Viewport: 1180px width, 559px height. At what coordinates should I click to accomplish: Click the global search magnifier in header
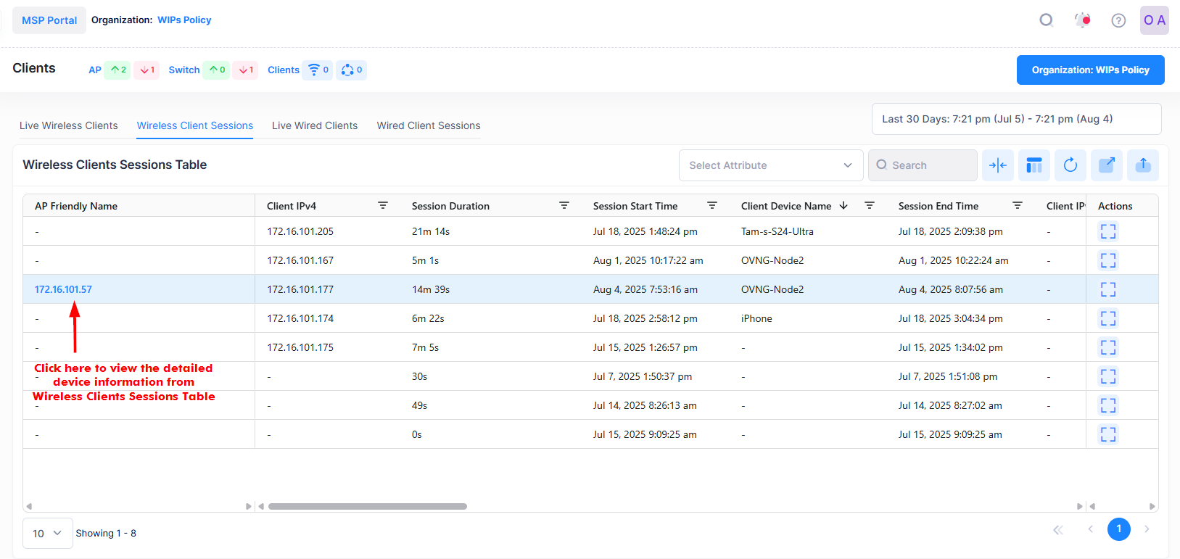pyautogui.click(x=1046, y=20)
